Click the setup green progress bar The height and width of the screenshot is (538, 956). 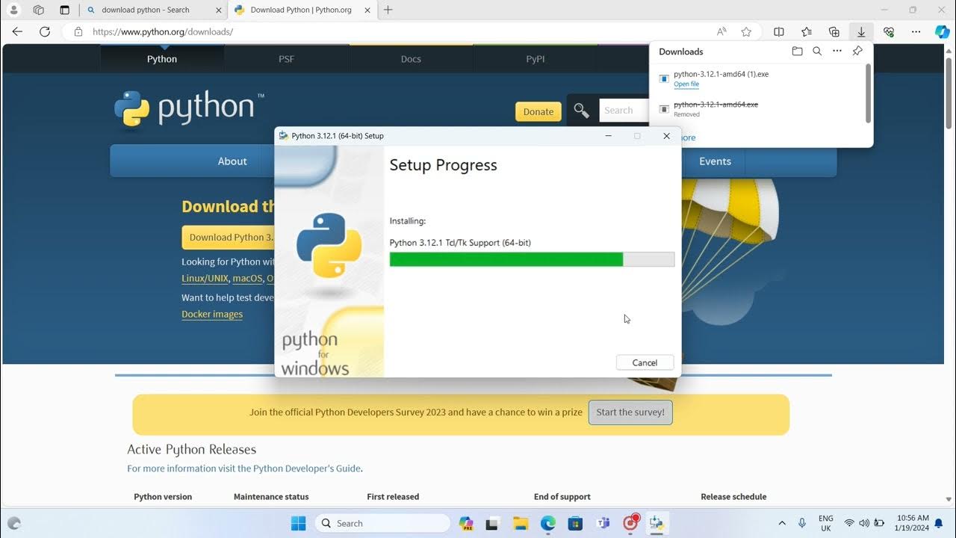532,259
